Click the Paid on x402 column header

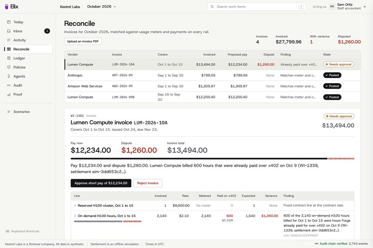[x=226, y=196]
